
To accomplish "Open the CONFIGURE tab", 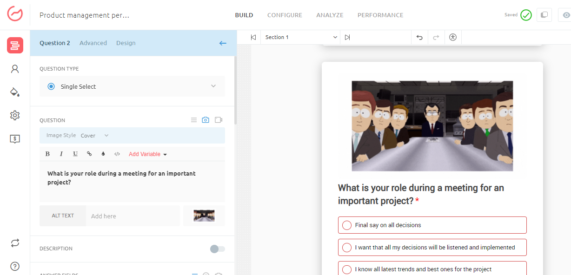I will click(285, 15).
